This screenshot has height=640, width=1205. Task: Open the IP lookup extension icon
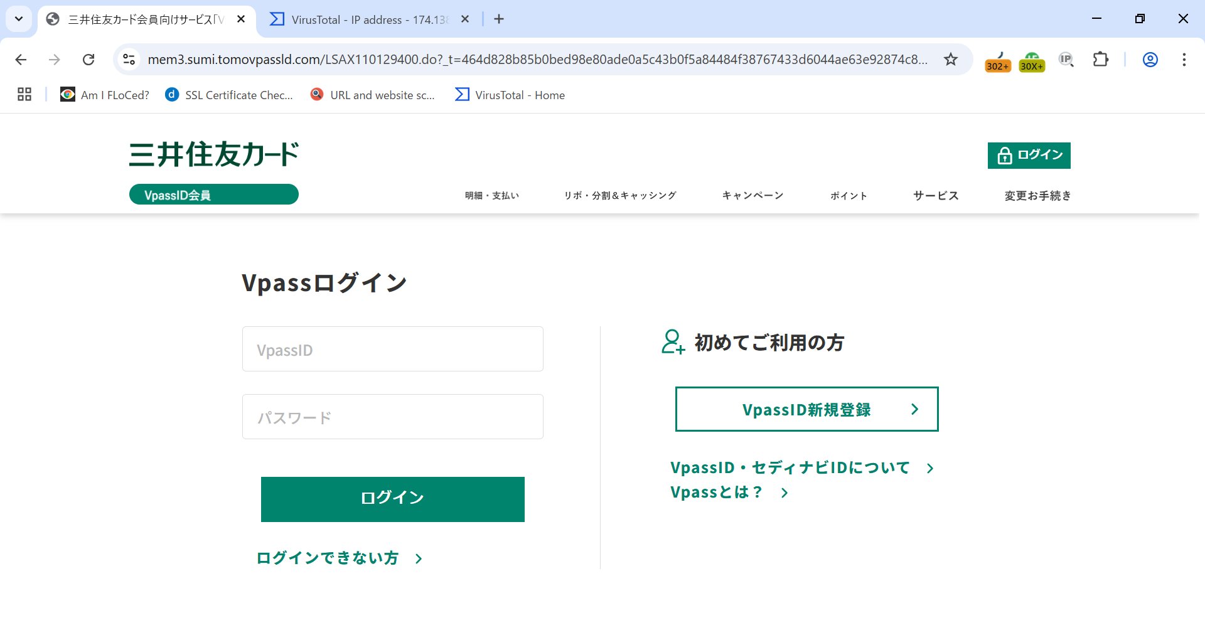(1066, 60)
